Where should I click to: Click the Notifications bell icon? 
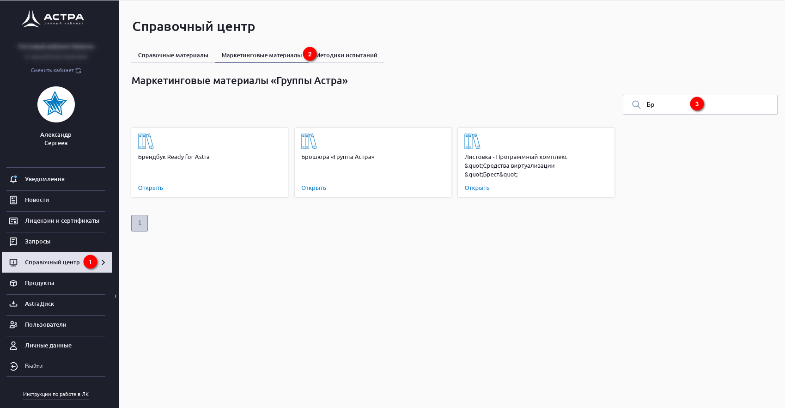(x=13, y=179)
